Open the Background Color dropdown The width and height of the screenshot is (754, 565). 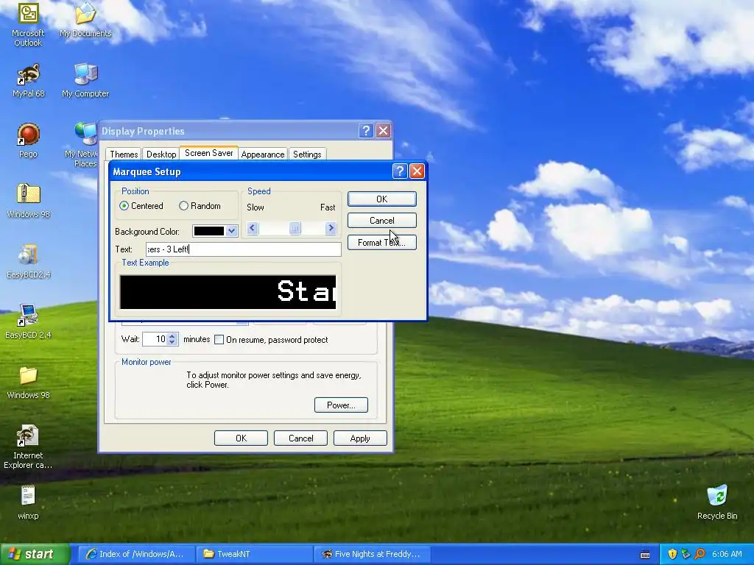coord(231,231)
